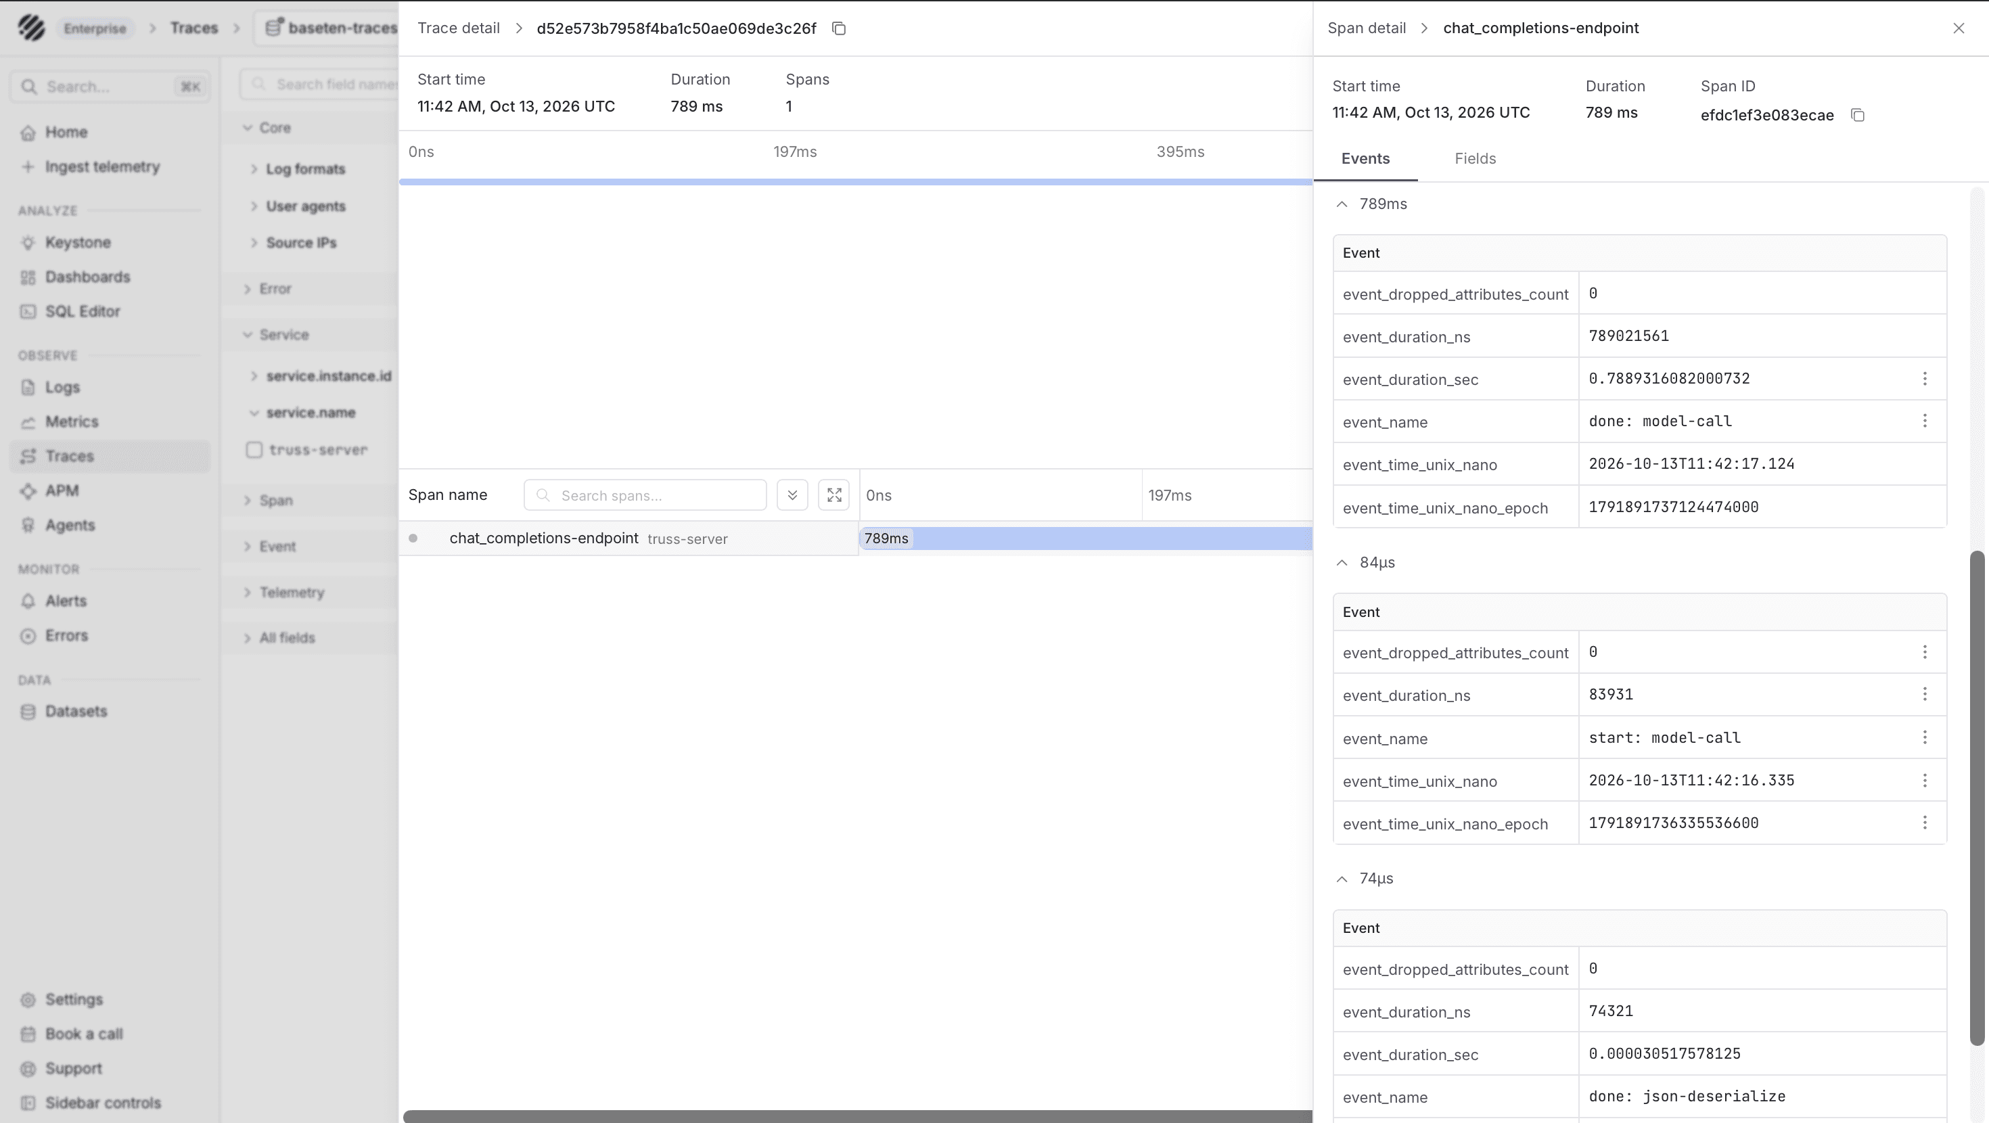The width and height of the screenshot is (1989, 1123).
Task: Open Support in the sidebar
Action: (109, 1069)
